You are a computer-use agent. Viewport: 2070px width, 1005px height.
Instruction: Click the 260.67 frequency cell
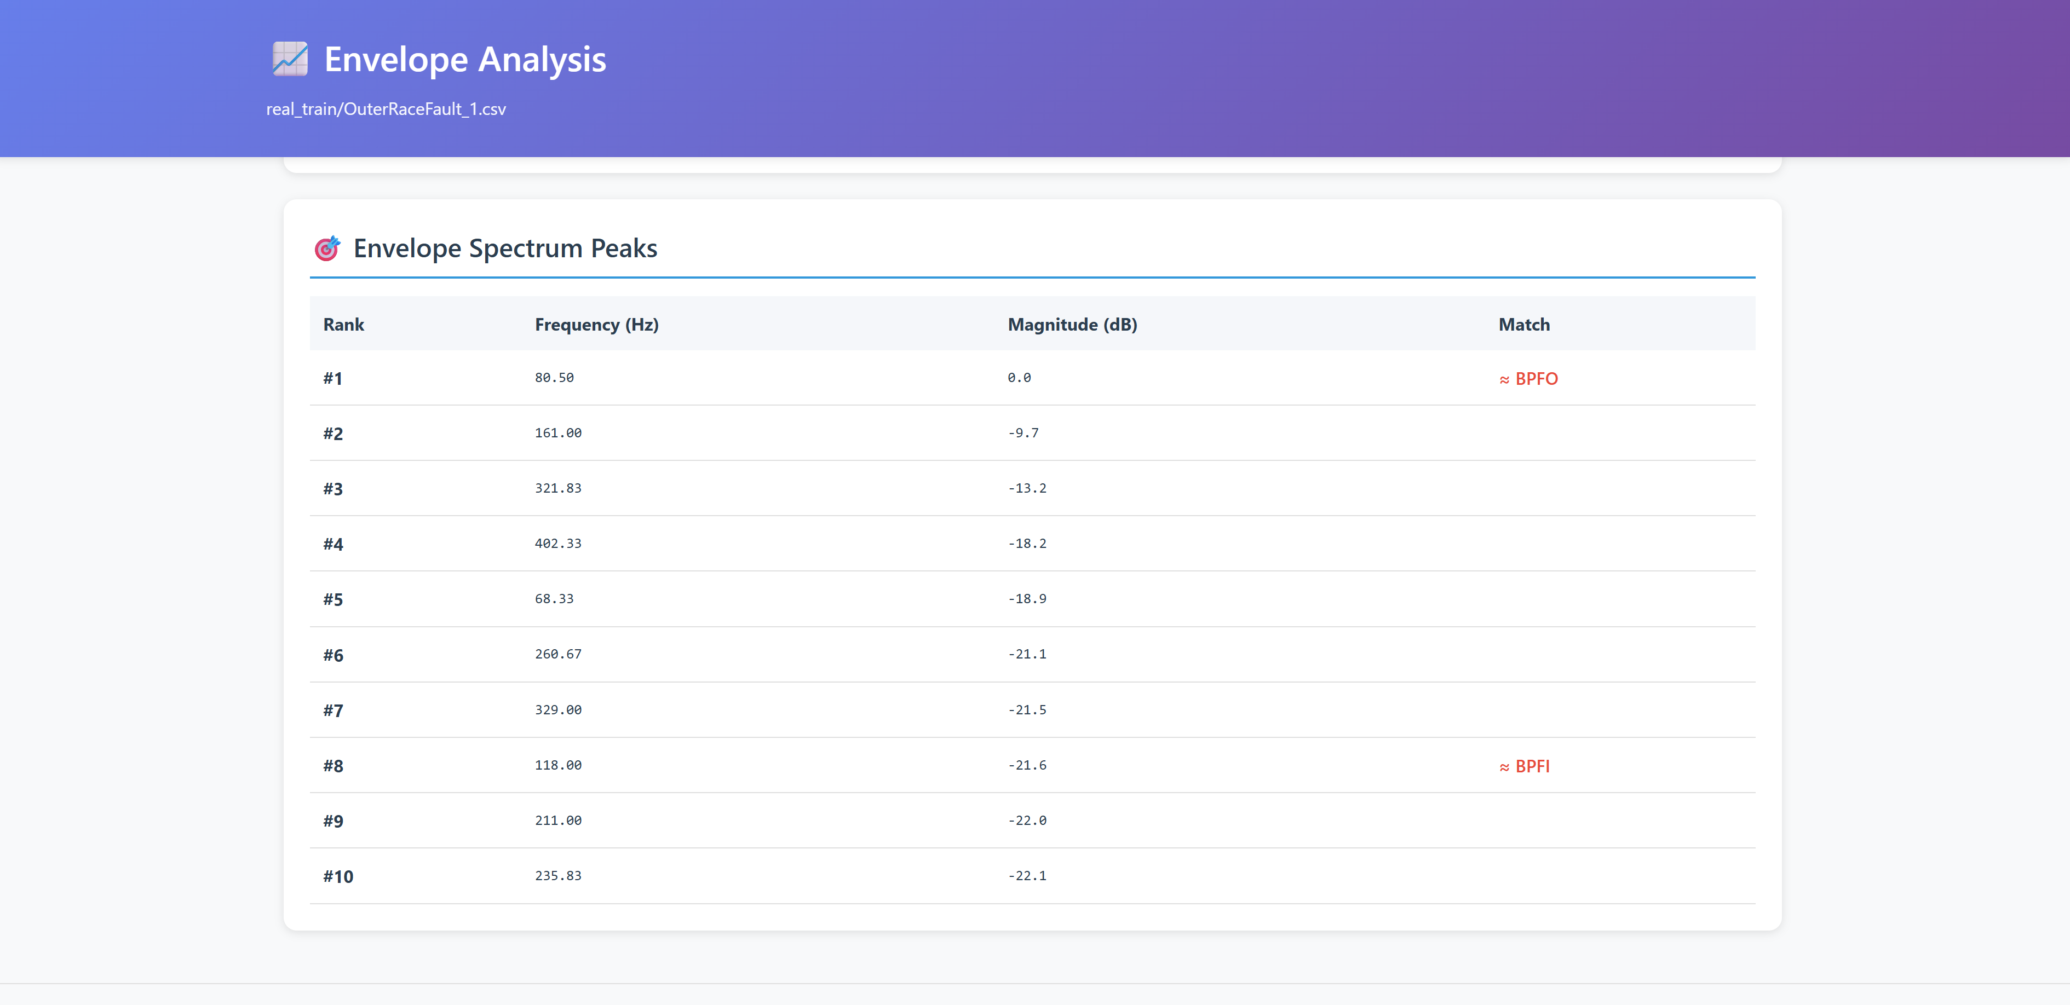pyautogui.click(x=557, y=655)
